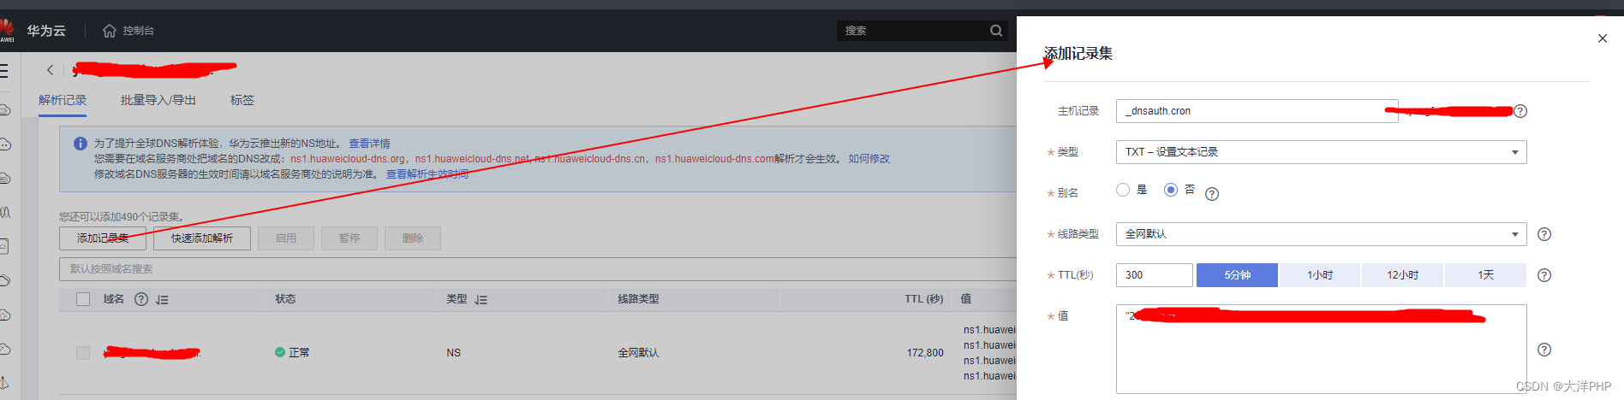The width and height of the screenshot is (1624, 400).
Task: Select 否 radio for 别名
Action: [1171, 190]
